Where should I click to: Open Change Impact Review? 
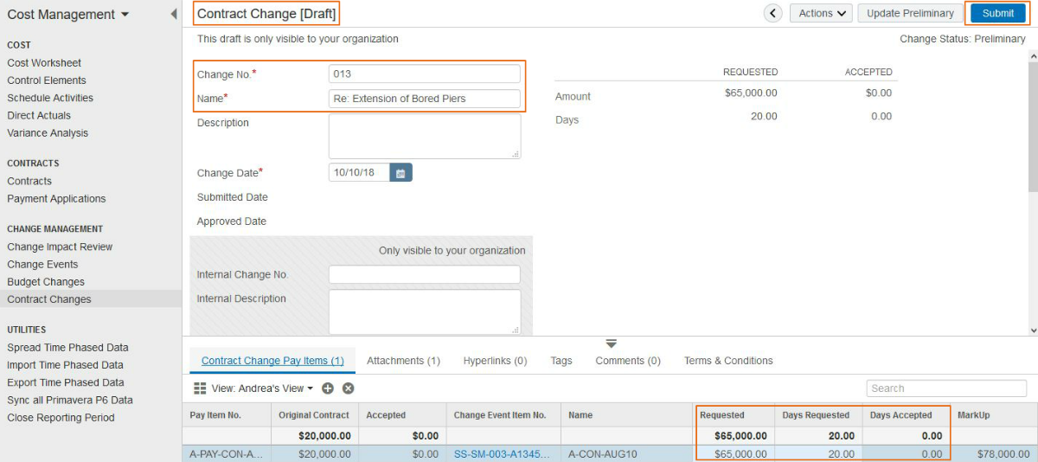[60, 247]
